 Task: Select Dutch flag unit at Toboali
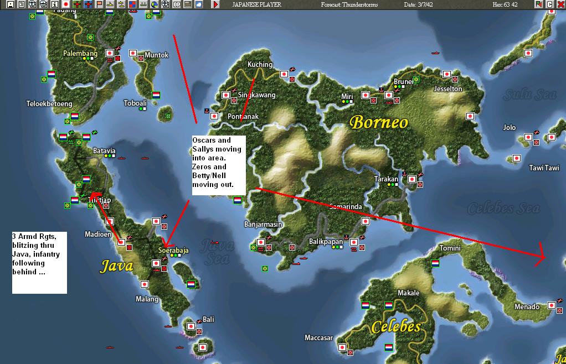click(x=156, y=95)
